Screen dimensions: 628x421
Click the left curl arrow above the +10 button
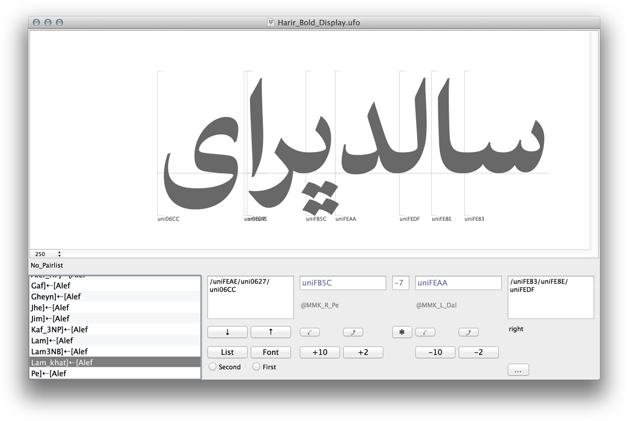pos(310,332)
